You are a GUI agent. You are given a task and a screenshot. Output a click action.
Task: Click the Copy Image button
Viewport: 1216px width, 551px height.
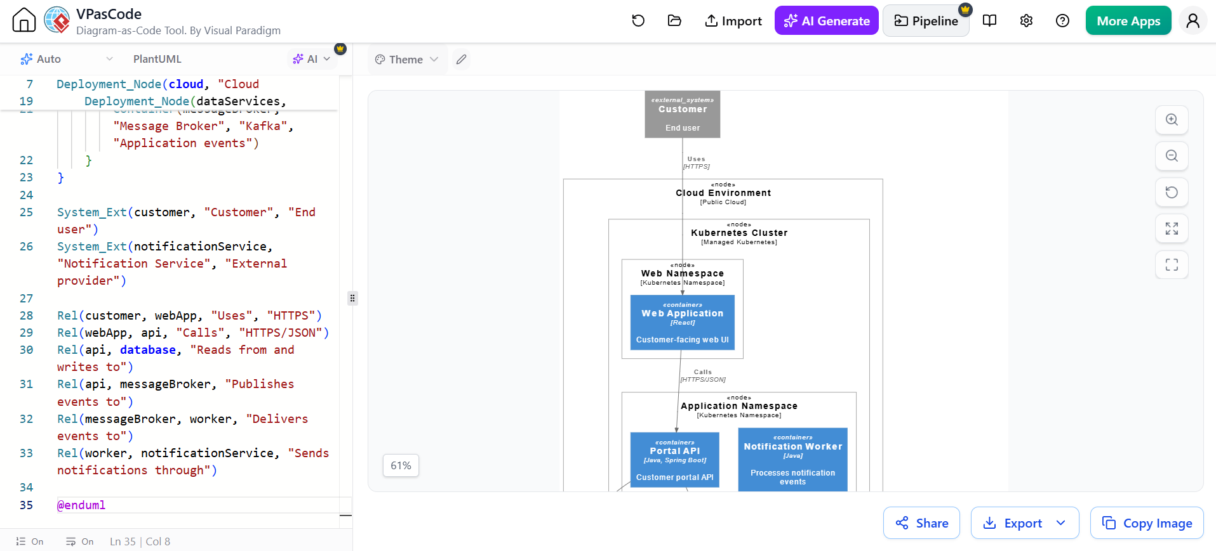[1147, 523]
